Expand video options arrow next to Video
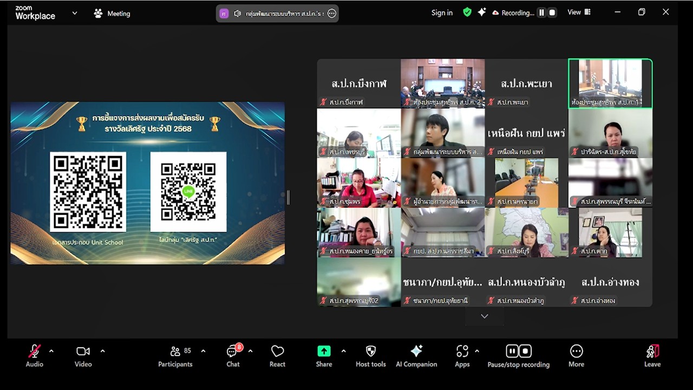693x390 pixels. pyautogui.click(x=102, y=351)
